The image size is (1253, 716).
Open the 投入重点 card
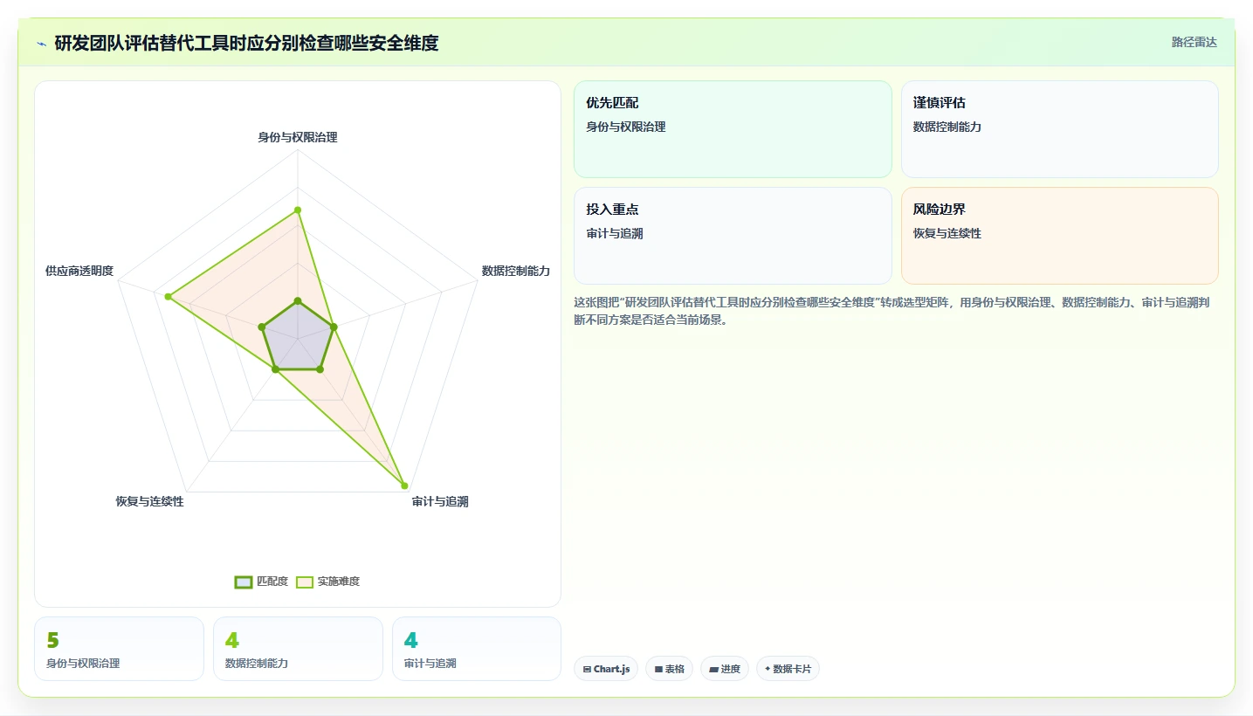[x=733, y=236]
